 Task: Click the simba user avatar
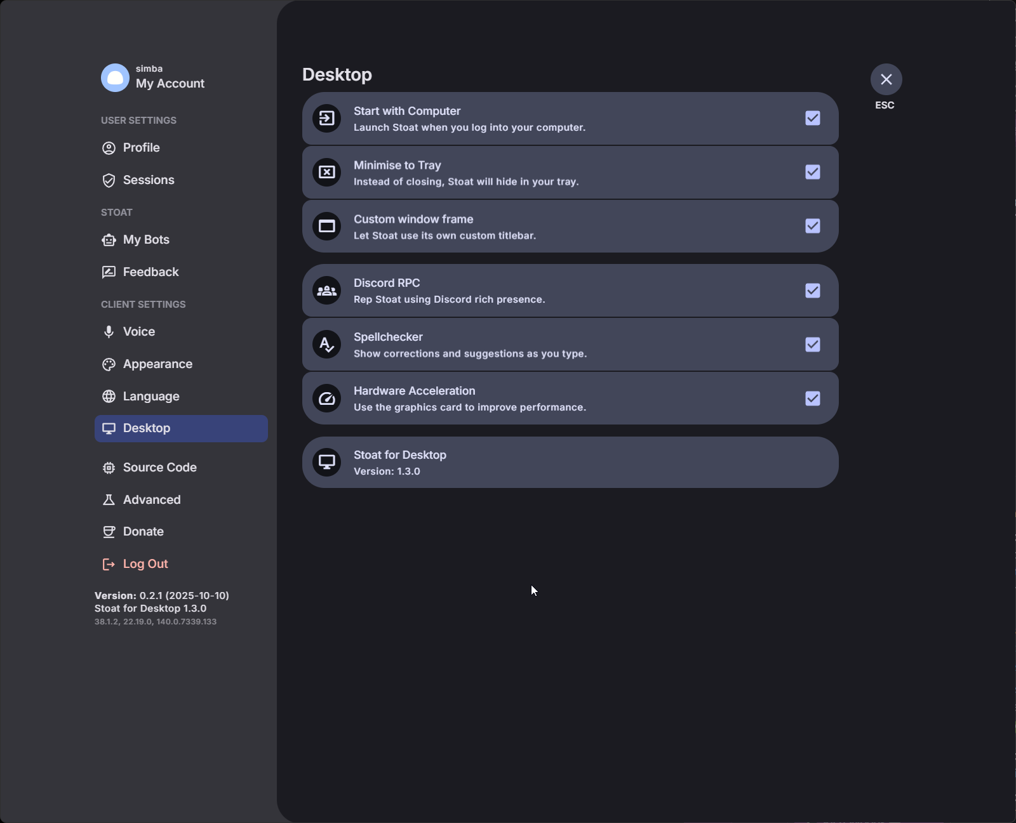coord(115,77)
